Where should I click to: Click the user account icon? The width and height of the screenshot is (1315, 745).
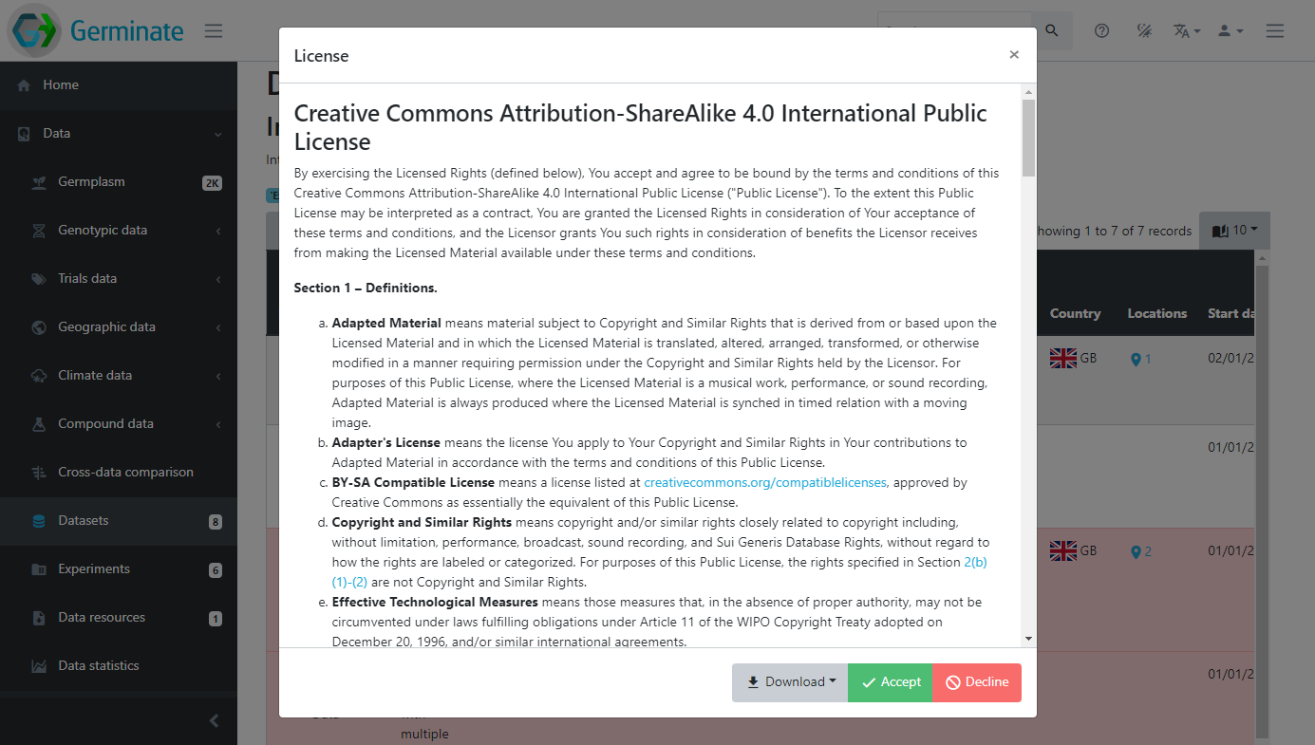tap(1230, 30)
